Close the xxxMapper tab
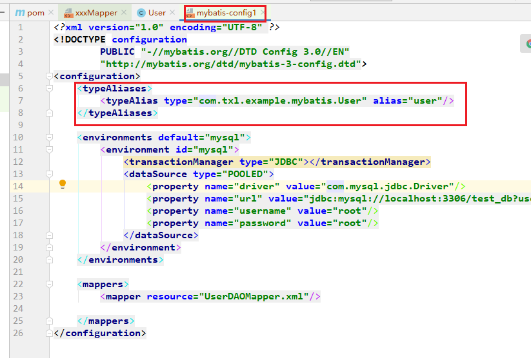Screen dimensions: 531x358 coord(124,12)
